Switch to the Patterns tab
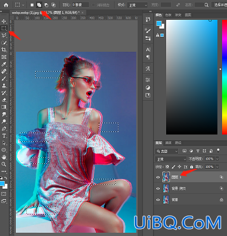 pyautogui.click(x=188, y=15)
